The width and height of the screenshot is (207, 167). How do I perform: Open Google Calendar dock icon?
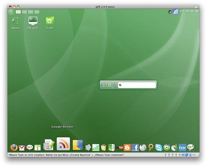point(37,147)
